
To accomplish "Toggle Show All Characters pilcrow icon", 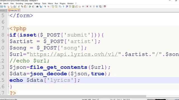I will point(63,6).
